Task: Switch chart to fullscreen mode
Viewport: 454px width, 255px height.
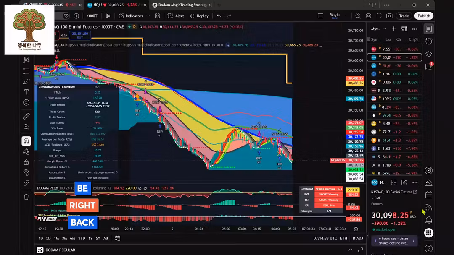Action: (379, 16)
